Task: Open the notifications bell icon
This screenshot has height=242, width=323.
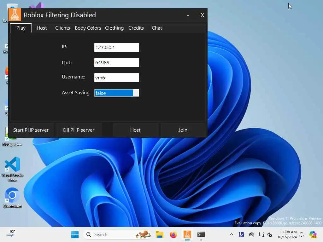Action: point(302,234)
